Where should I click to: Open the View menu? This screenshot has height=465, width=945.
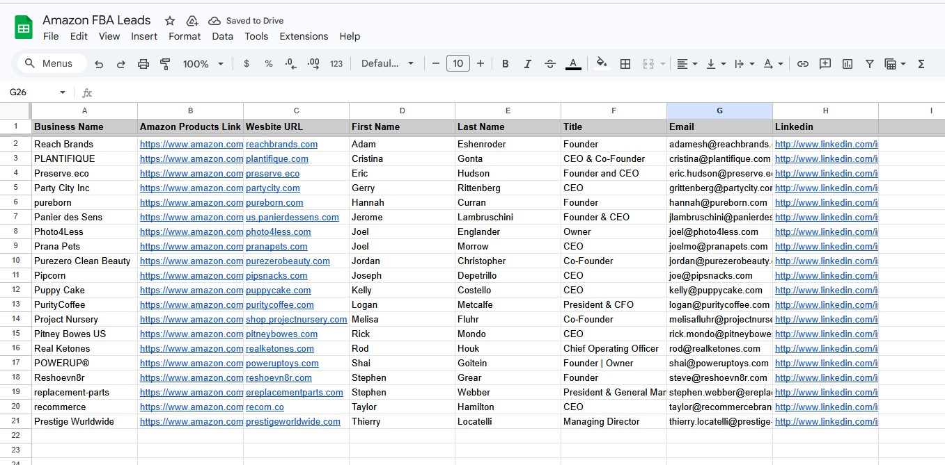click(109, 36)
